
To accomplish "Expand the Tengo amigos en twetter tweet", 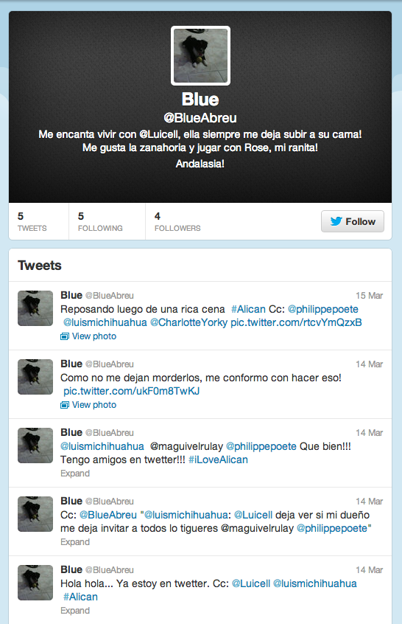I will [x=75, y=474].
